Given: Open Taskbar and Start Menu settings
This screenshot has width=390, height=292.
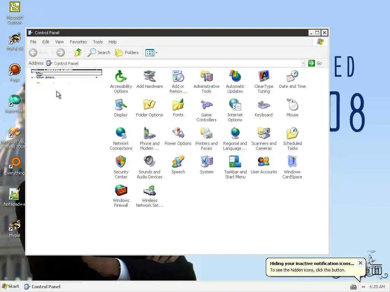Looking at the screenshot, I should (235, 167).
